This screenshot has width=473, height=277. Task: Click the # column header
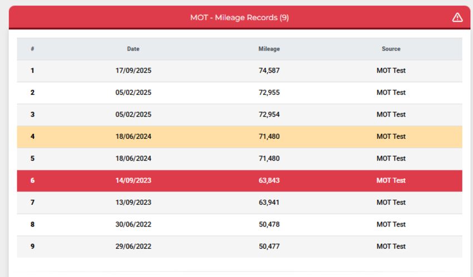(32, 49)
